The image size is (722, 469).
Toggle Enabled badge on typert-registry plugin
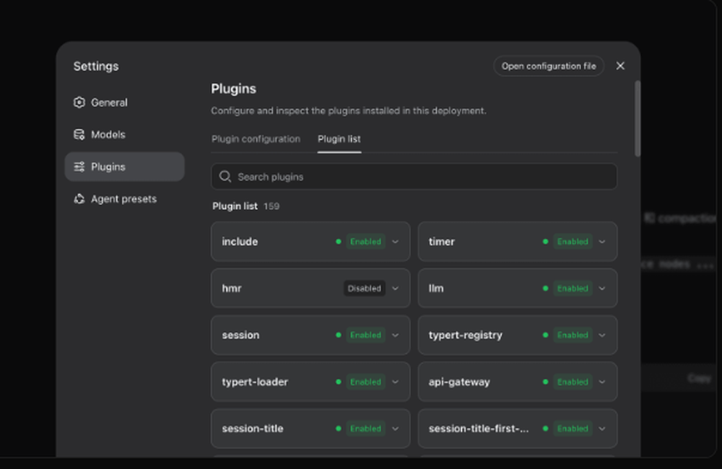tap(573, 335)
